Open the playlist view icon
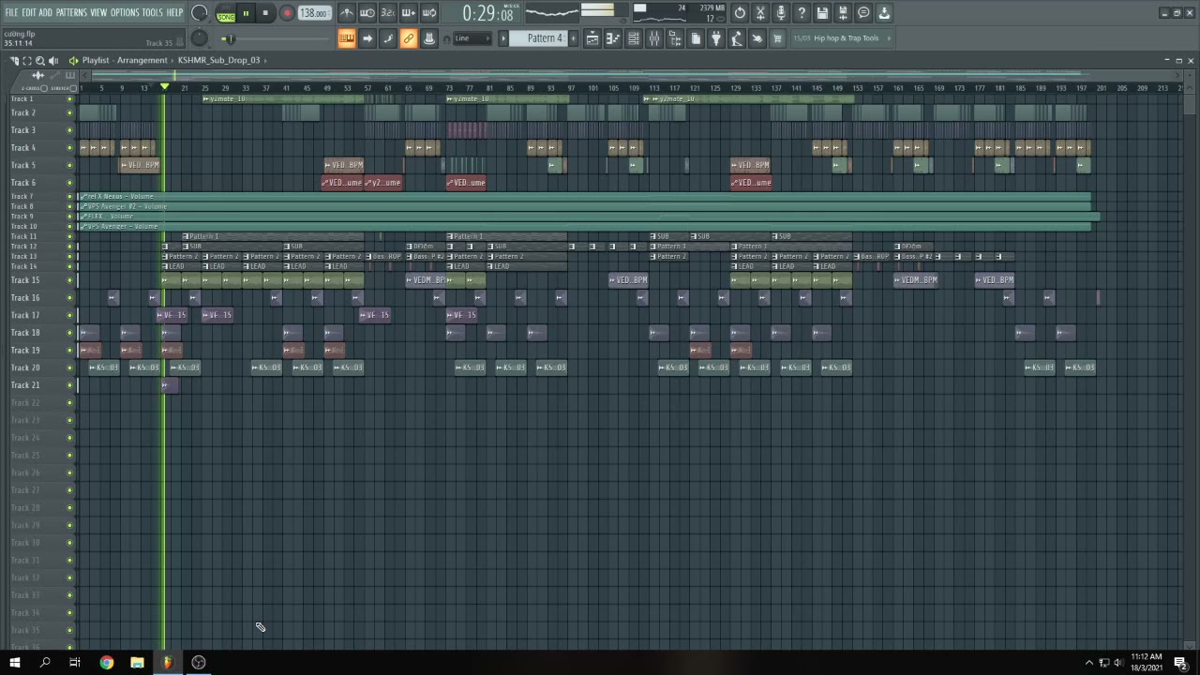This screenshot has height=675, width=1200. (x=592, y=38)
